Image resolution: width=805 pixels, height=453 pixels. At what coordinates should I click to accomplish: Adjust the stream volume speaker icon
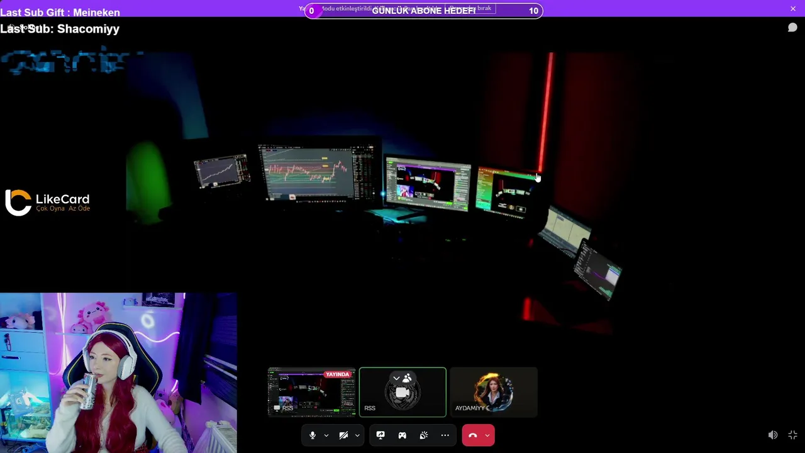coord(773,435)
